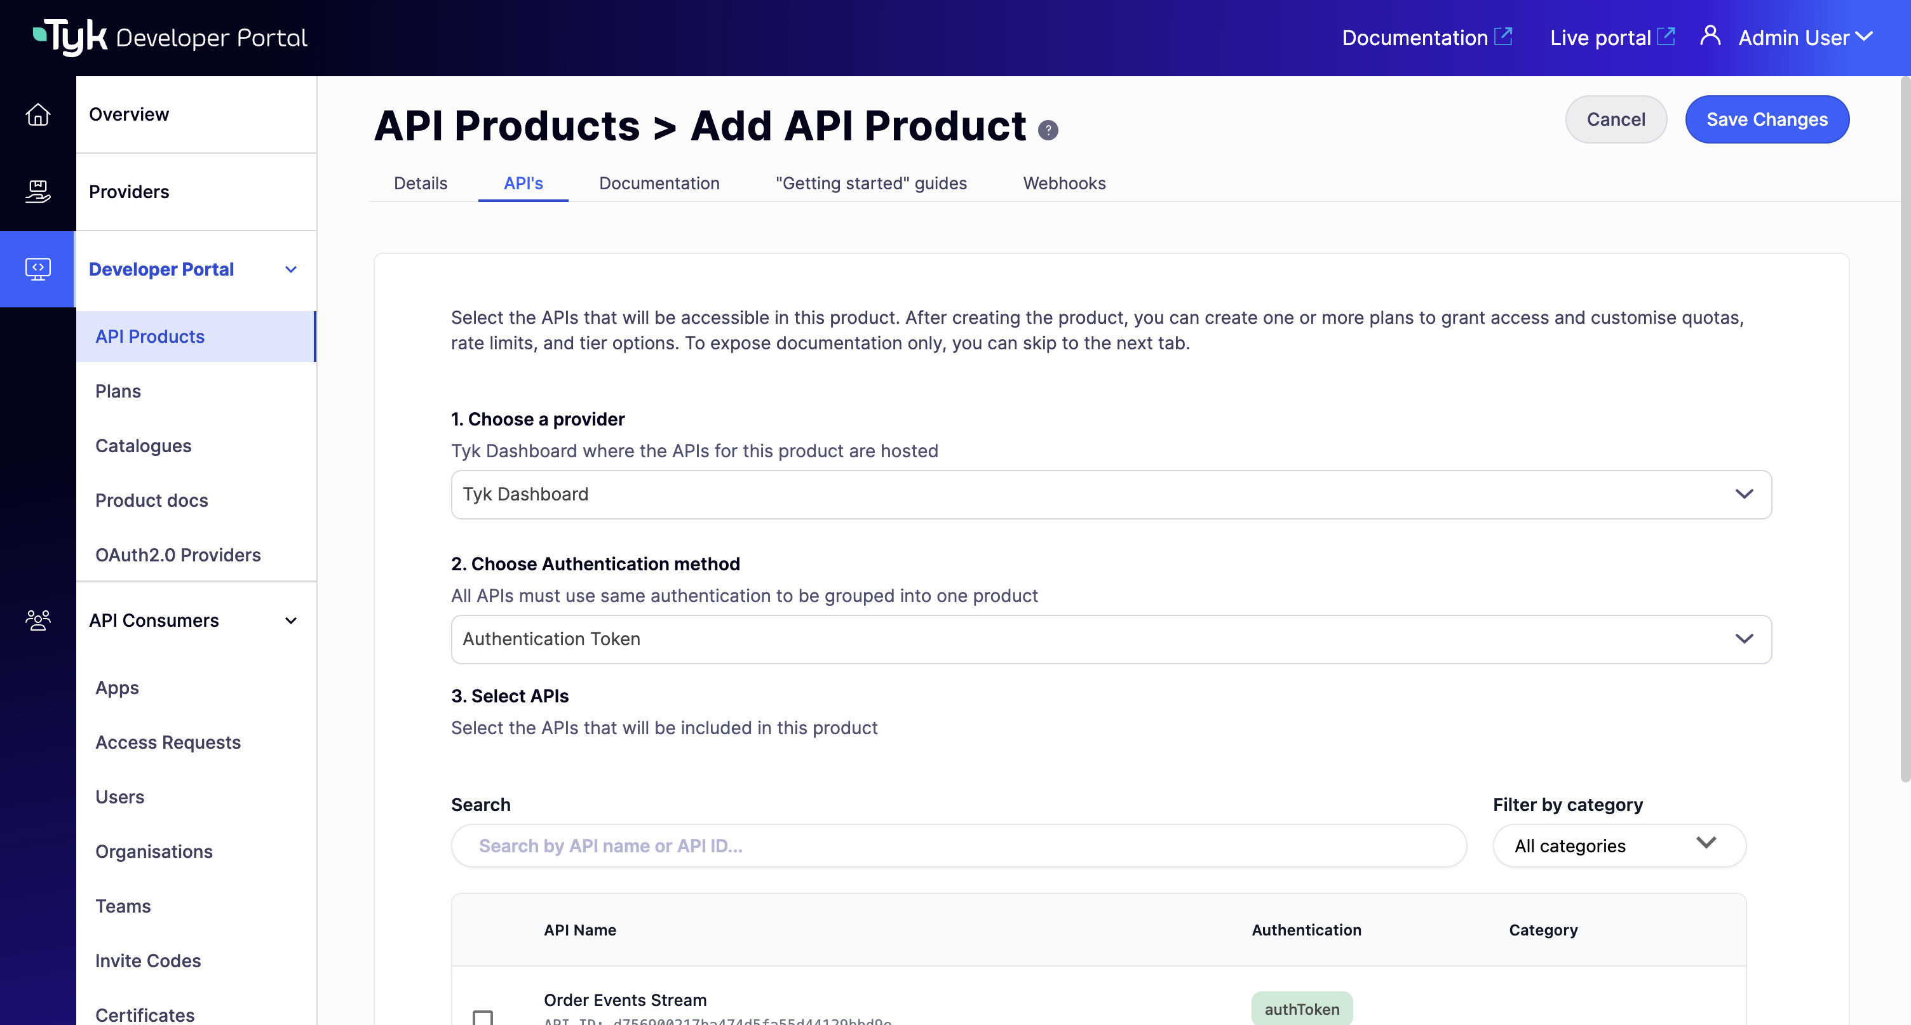Click the help question mark icon

pos(1048,130)
